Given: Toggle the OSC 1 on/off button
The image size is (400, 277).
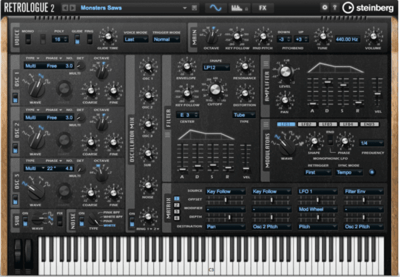Looking at the screenshot, I should tap(15, 99).
